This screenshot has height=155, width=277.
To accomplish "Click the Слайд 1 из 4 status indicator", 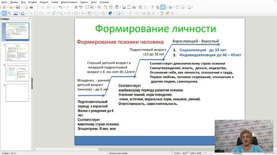I will click(9, 153).
